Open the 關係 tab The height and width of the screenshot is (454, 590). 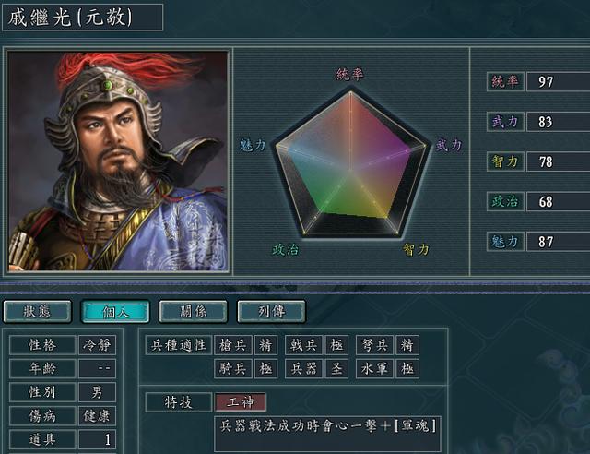point(194,312)
